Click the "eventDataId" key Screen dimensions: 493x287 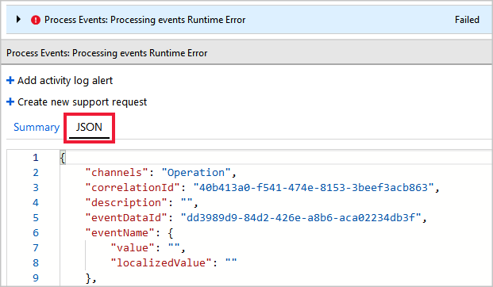tap(126, 217)
